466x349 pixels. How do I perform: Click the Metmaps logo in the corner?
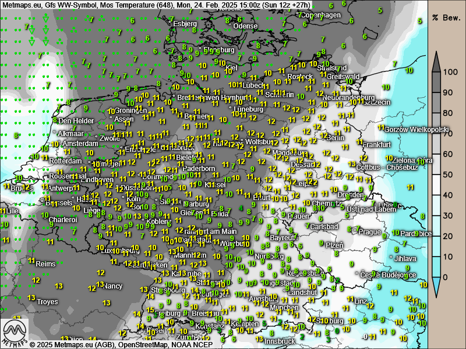[16, 332]
